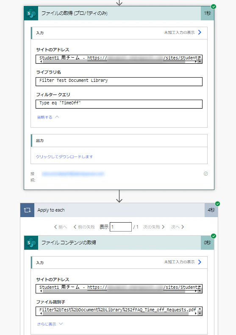Click green success checkmark on ファイルの取得 (プロパティのみ) card
Image resolution: width=236 pixels, height=335 pixels.
click(214, 6)
